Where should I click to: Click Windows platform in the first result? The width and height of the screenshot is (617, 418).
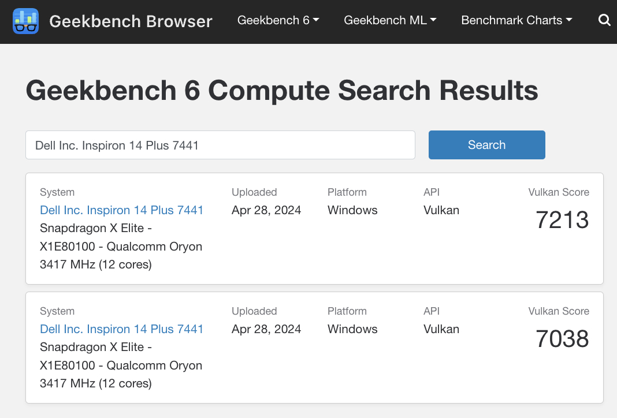pos(352,210)
